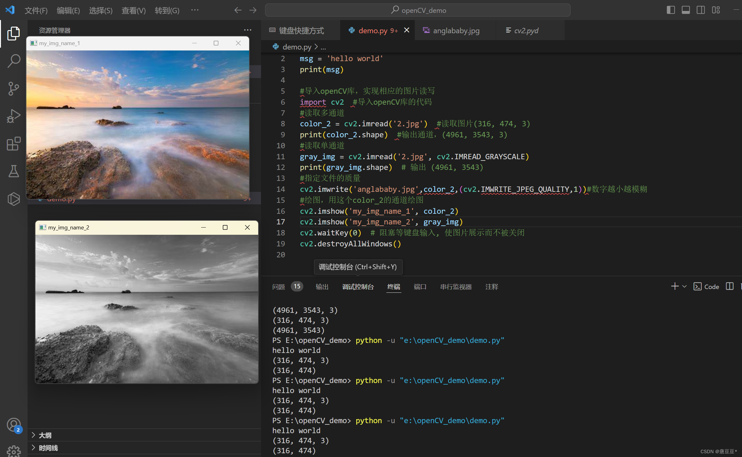Click the VS Code logo icon
The width and height of the screenshot is (742, 457).
[x=10, y=10]
